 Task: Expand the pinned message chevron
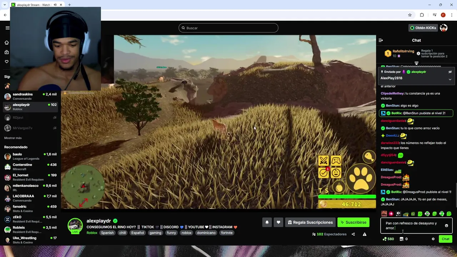[x=450, y=79]
